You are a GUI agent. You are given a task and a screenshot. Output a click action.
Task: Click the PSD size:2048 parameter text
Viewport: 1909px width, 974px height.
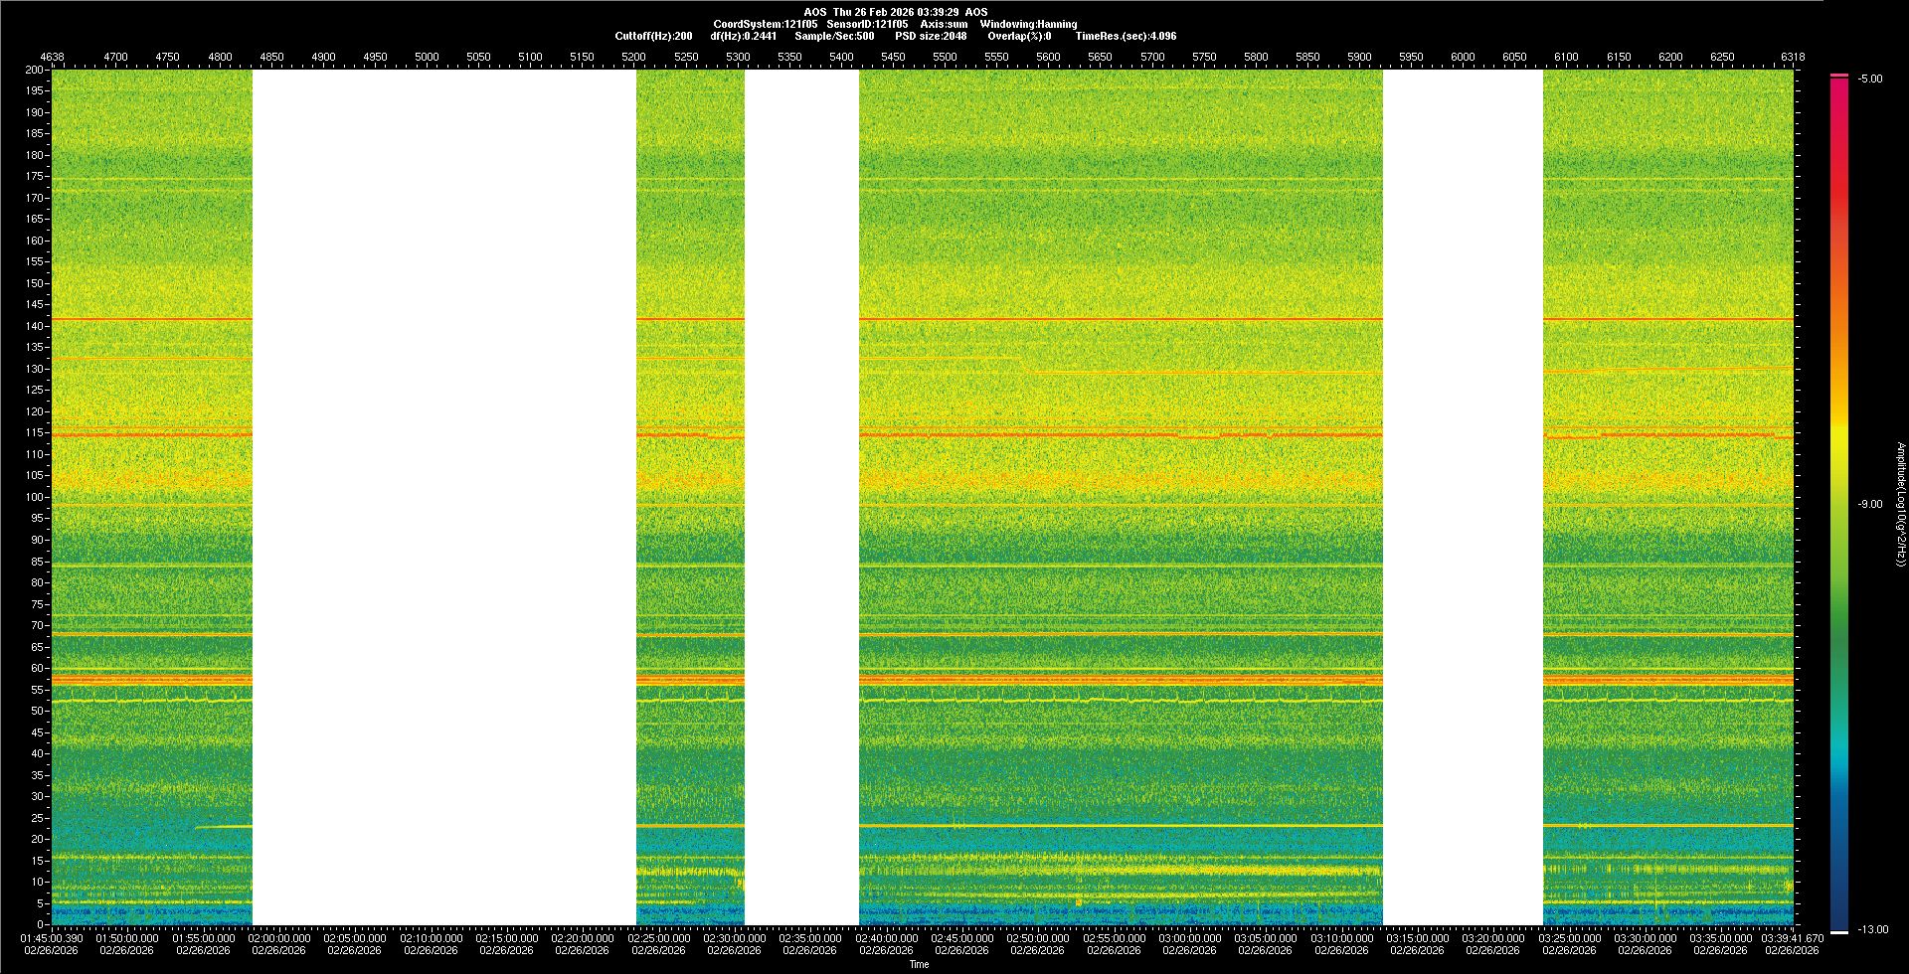point(931,36)
